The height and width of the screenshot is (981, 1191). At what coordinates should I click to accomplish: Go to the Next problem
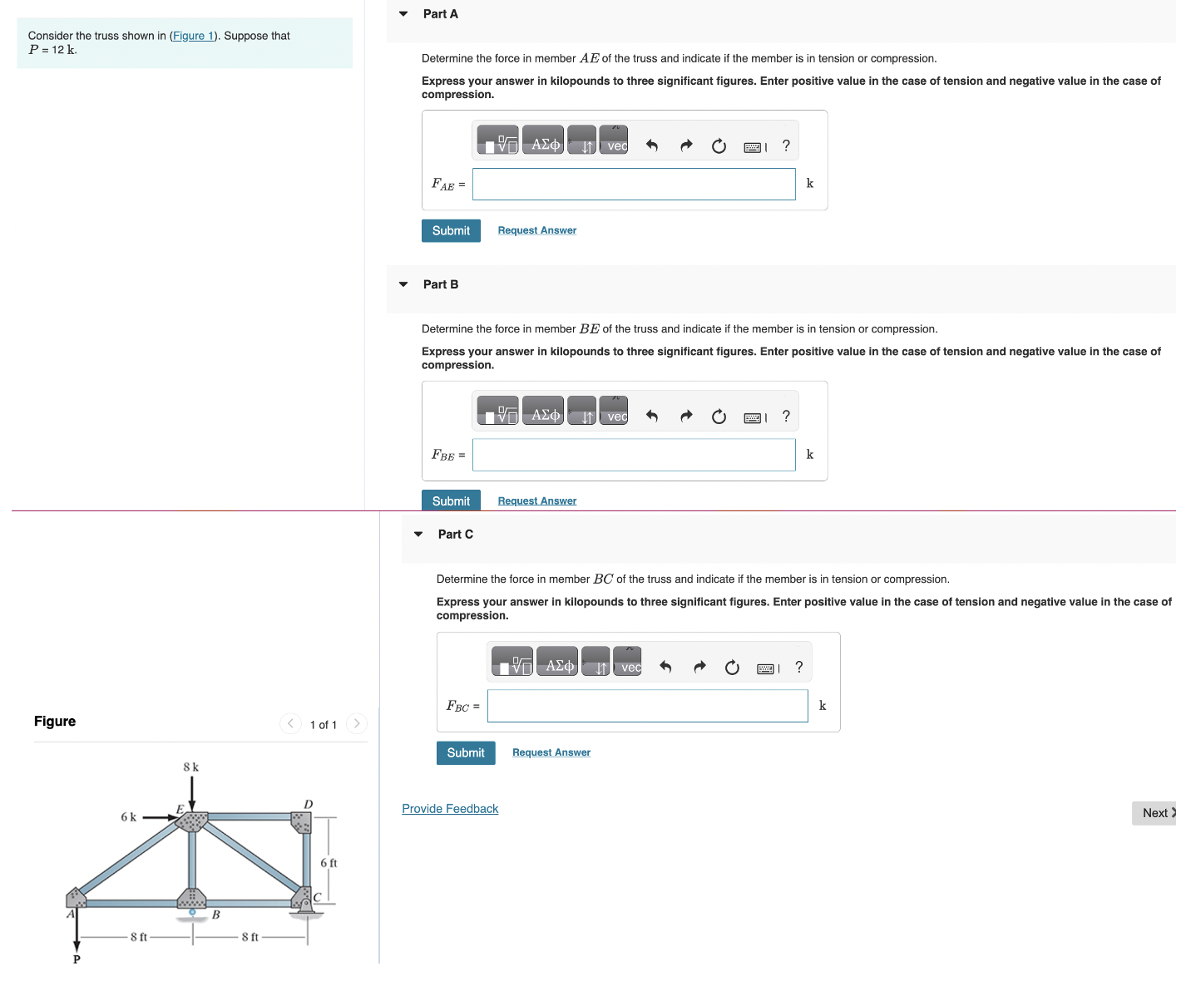click(1154, 813)
